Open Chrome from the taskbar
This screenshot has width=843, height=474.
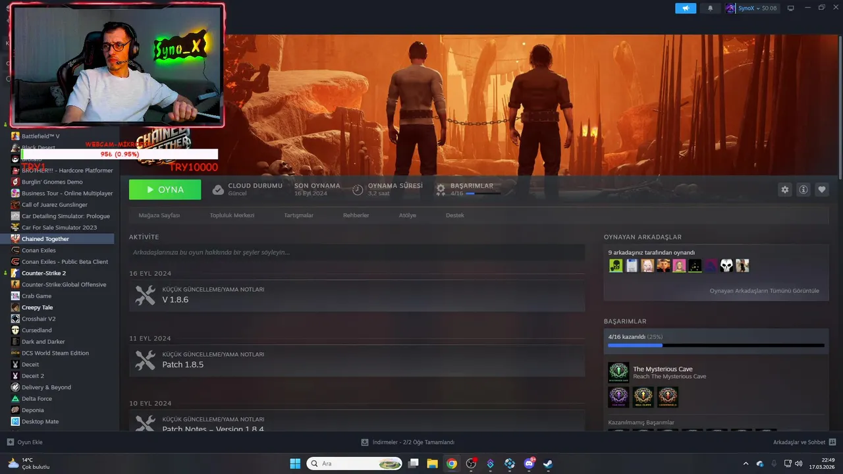point(452,463)
